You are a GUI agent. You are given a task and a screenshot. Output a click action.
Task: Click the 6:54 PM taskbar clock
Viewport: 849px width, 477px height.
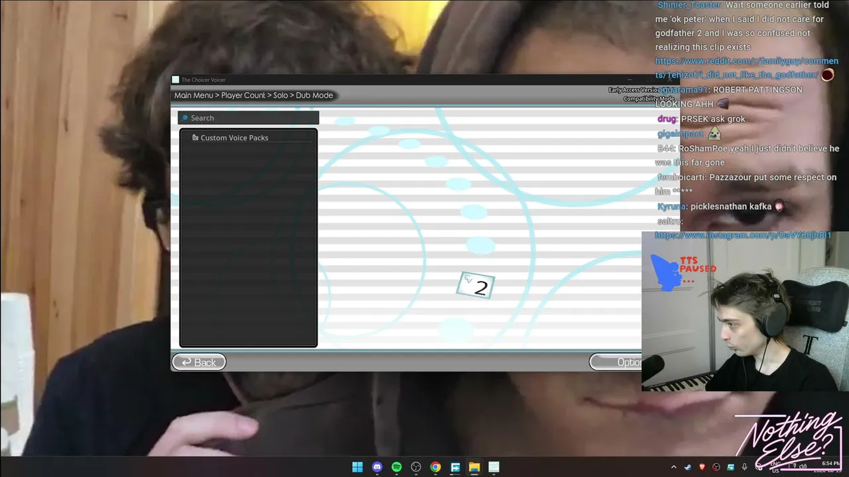click(x=830, y=466)
